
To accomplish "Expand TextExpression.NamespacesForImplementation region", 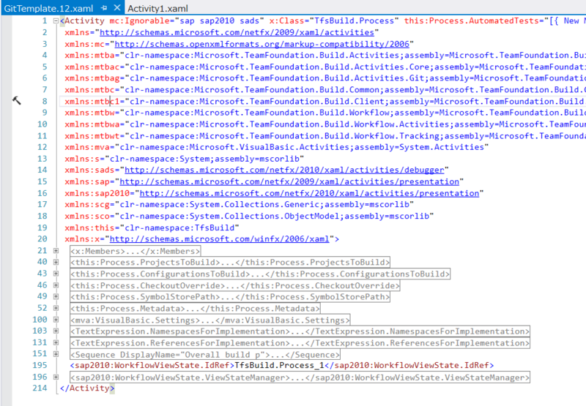I will point(56,331).
